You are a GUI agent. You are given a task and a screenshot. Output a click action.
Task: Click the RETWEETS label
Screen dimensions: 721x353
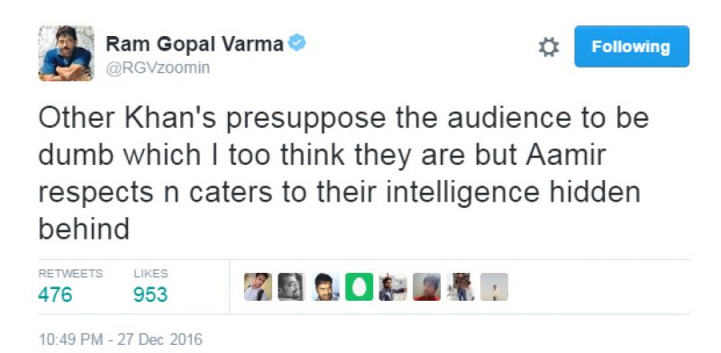click(70, 274)
